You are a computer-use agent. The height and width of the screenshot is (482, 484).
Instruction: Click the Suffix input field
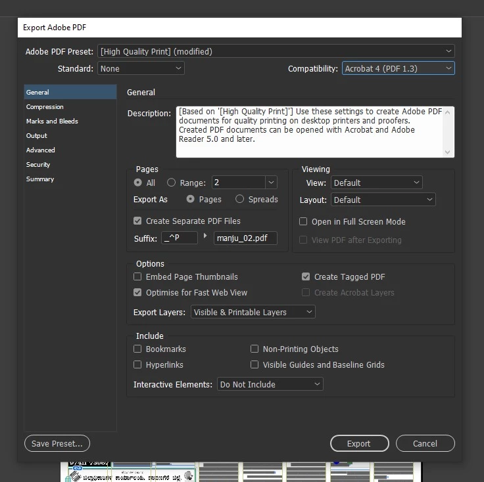click(180, 238)
